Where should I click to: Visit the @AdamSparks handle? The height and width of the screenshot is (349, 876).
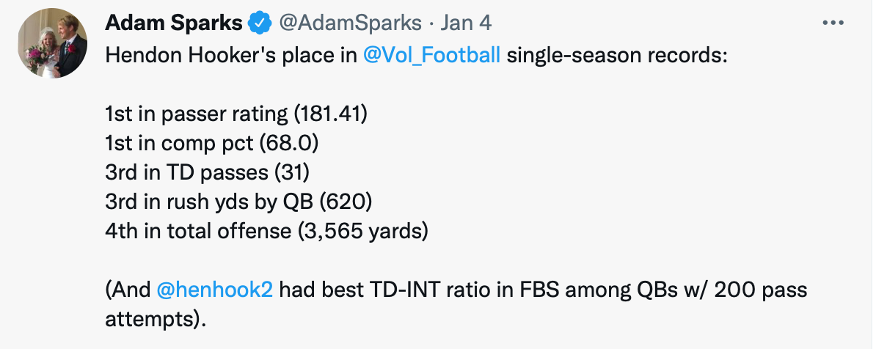(x=351, y=23)
